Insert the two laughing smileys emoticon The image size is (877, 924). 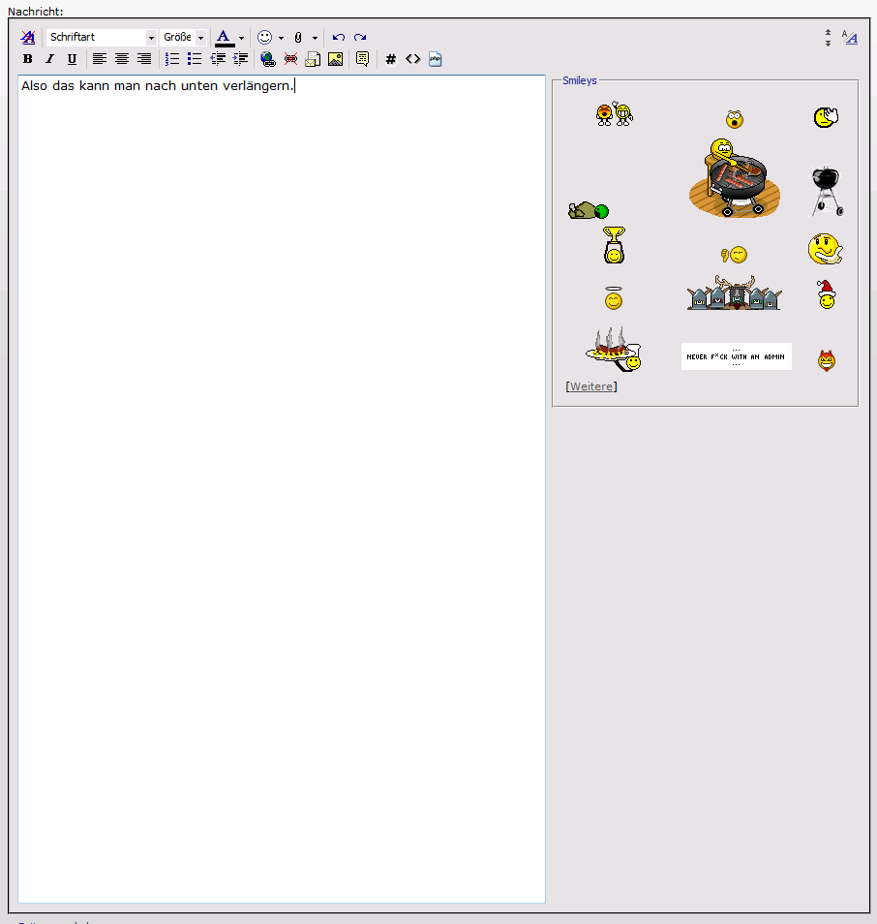coord(615,113)
